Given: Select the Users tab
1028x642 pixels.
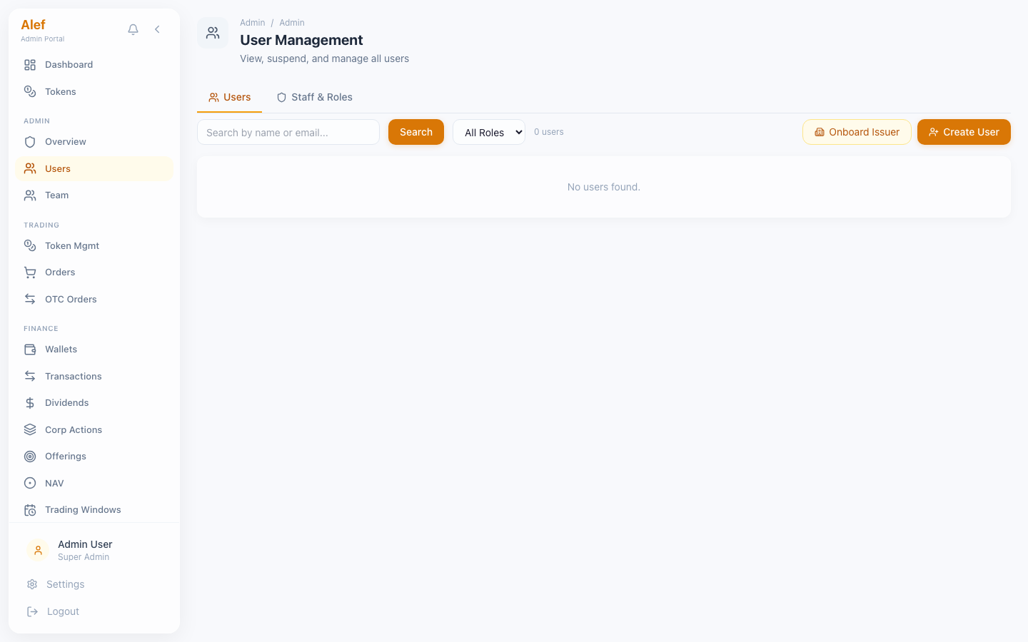Looking at the screenshot, I should pos(229,97).
